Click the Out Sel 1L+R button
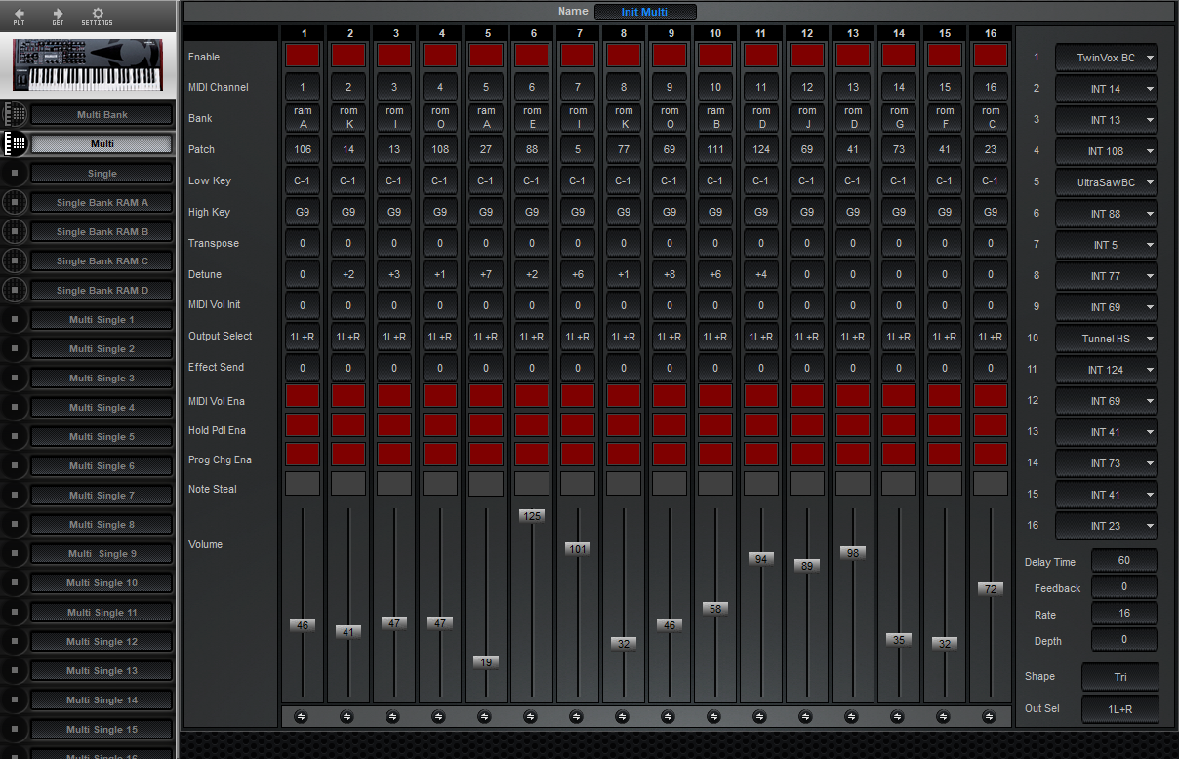1179x759 pixels. tap(1119, 709)
